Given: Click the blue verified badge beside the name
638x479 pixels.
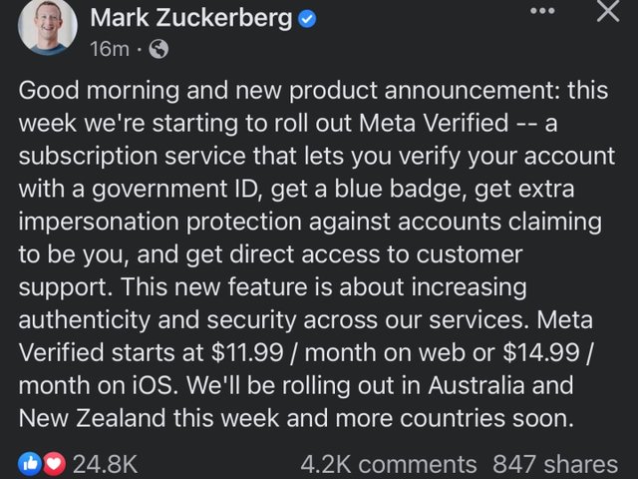Looking at the screenshot, I should (308, 17).
